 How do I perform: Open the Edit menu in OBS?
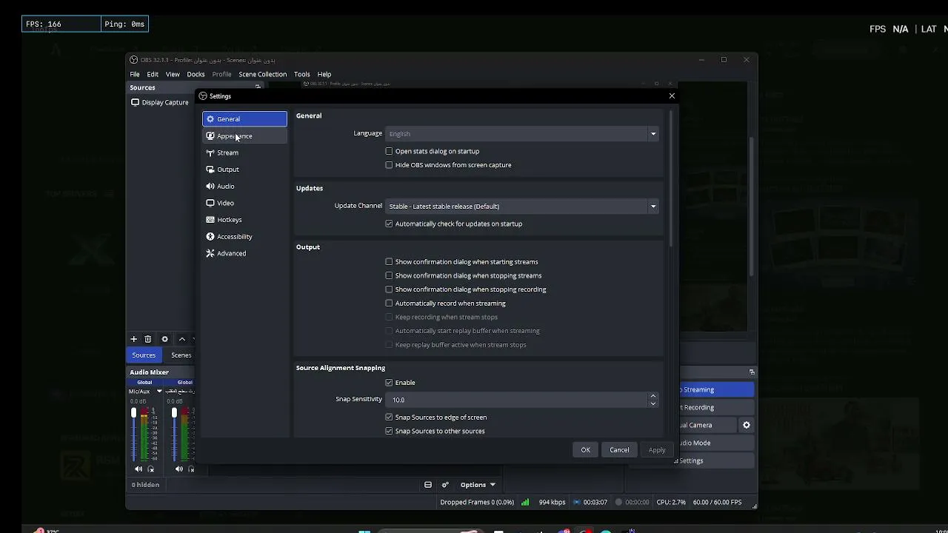(x=153, y=75)
